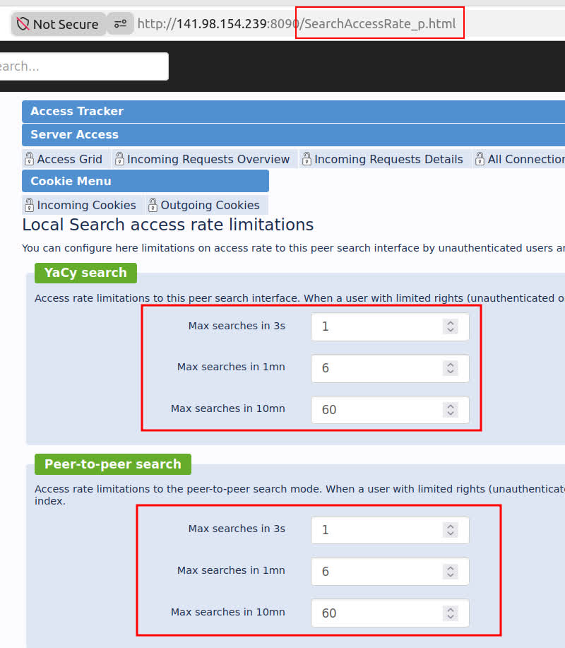Increase Peer-to-peer Max searches in 10mn with up arrow

tap(451, 609)
